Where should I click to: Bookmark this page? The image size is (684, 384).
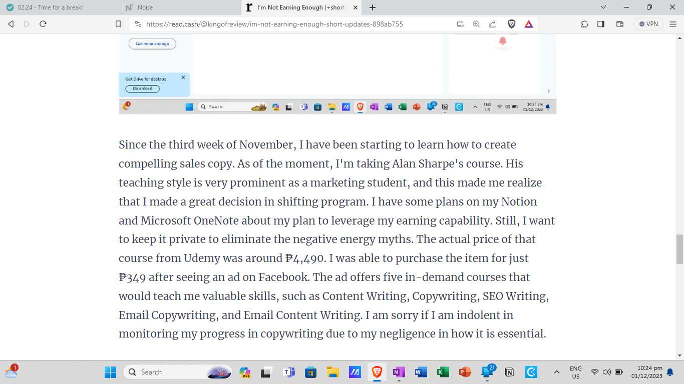click(118, 24)
